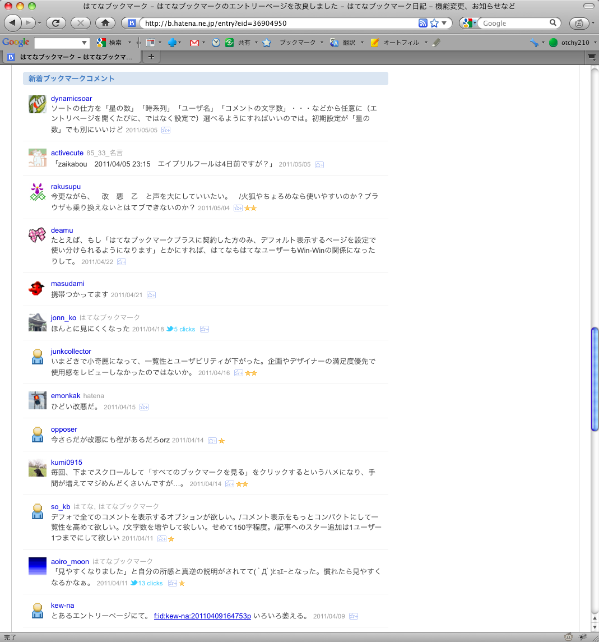Click the clock icon in Google Toolbar

tap(216, 43)
